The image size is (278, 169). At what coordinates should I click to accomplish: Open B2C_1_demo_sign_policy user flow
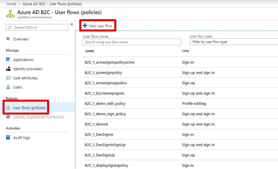105,114
